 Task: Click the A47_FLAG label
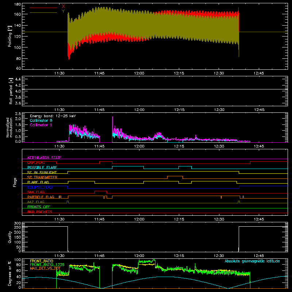tap(36, 202)
